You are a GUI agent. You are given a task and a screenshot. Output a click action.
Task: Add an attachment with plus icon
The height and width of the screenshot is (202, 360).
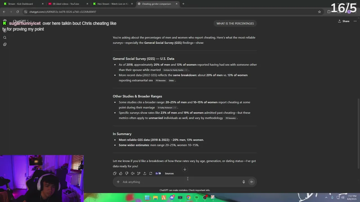(118, 182)
